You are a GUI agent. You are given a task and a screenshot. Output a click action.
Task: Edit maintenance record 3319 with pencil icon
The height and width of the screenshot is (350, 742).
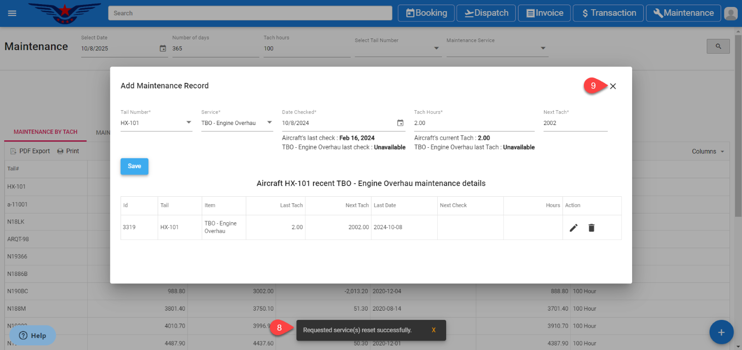pyautogui.click(x=574, y=228)
